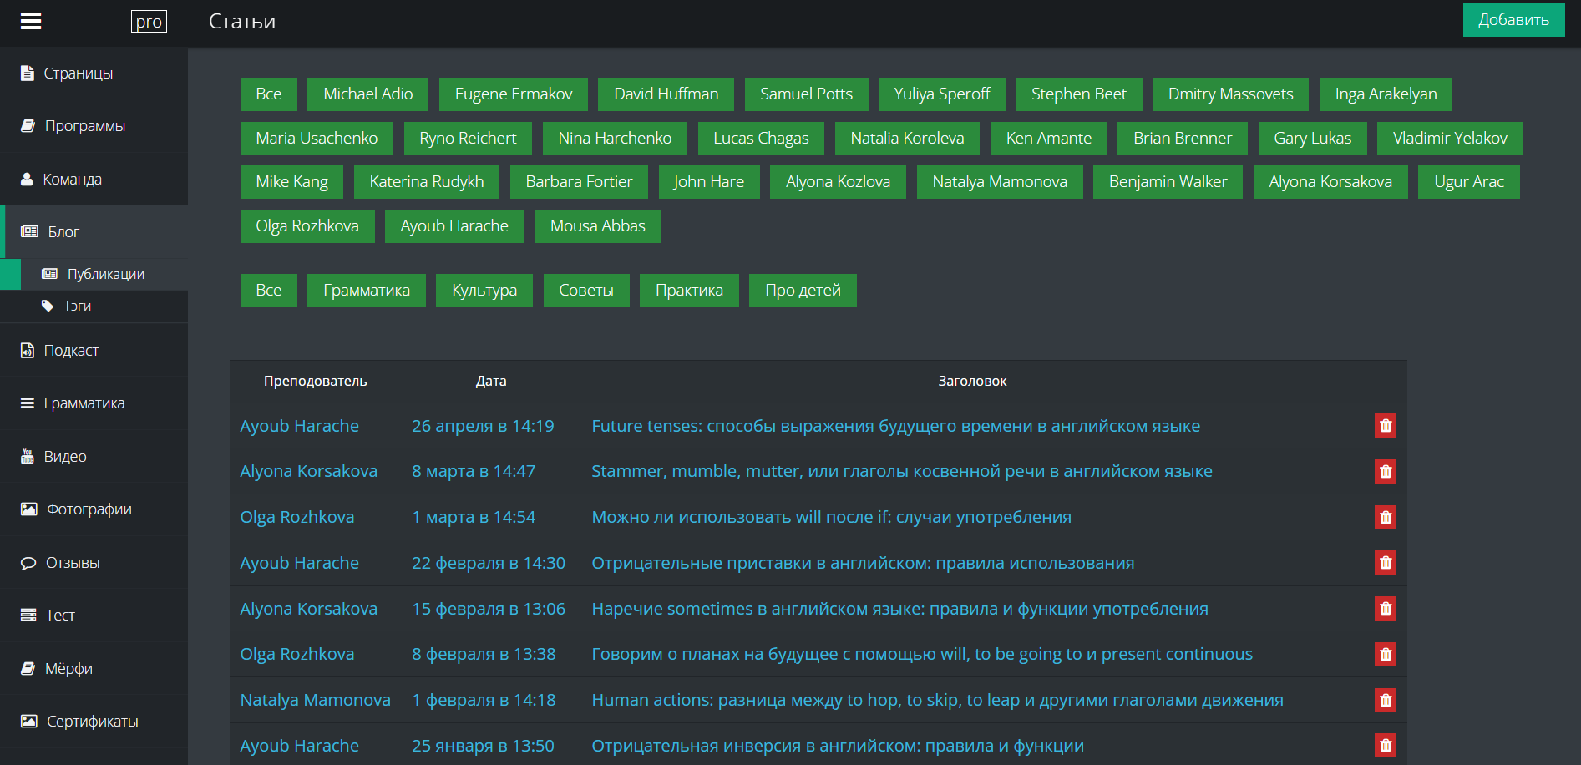Click the Мёрфи book icon

click(x=28, y=668)
